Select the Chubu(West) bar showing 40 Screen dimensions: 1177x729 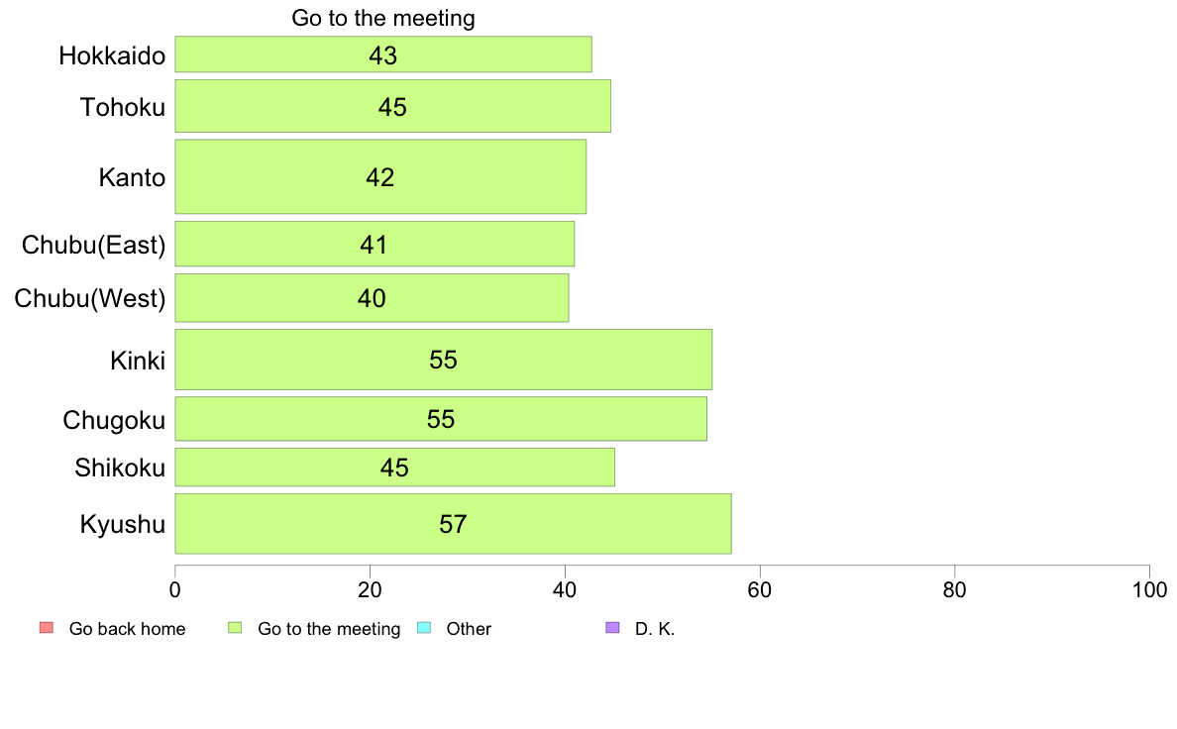[x=372, y=298]
